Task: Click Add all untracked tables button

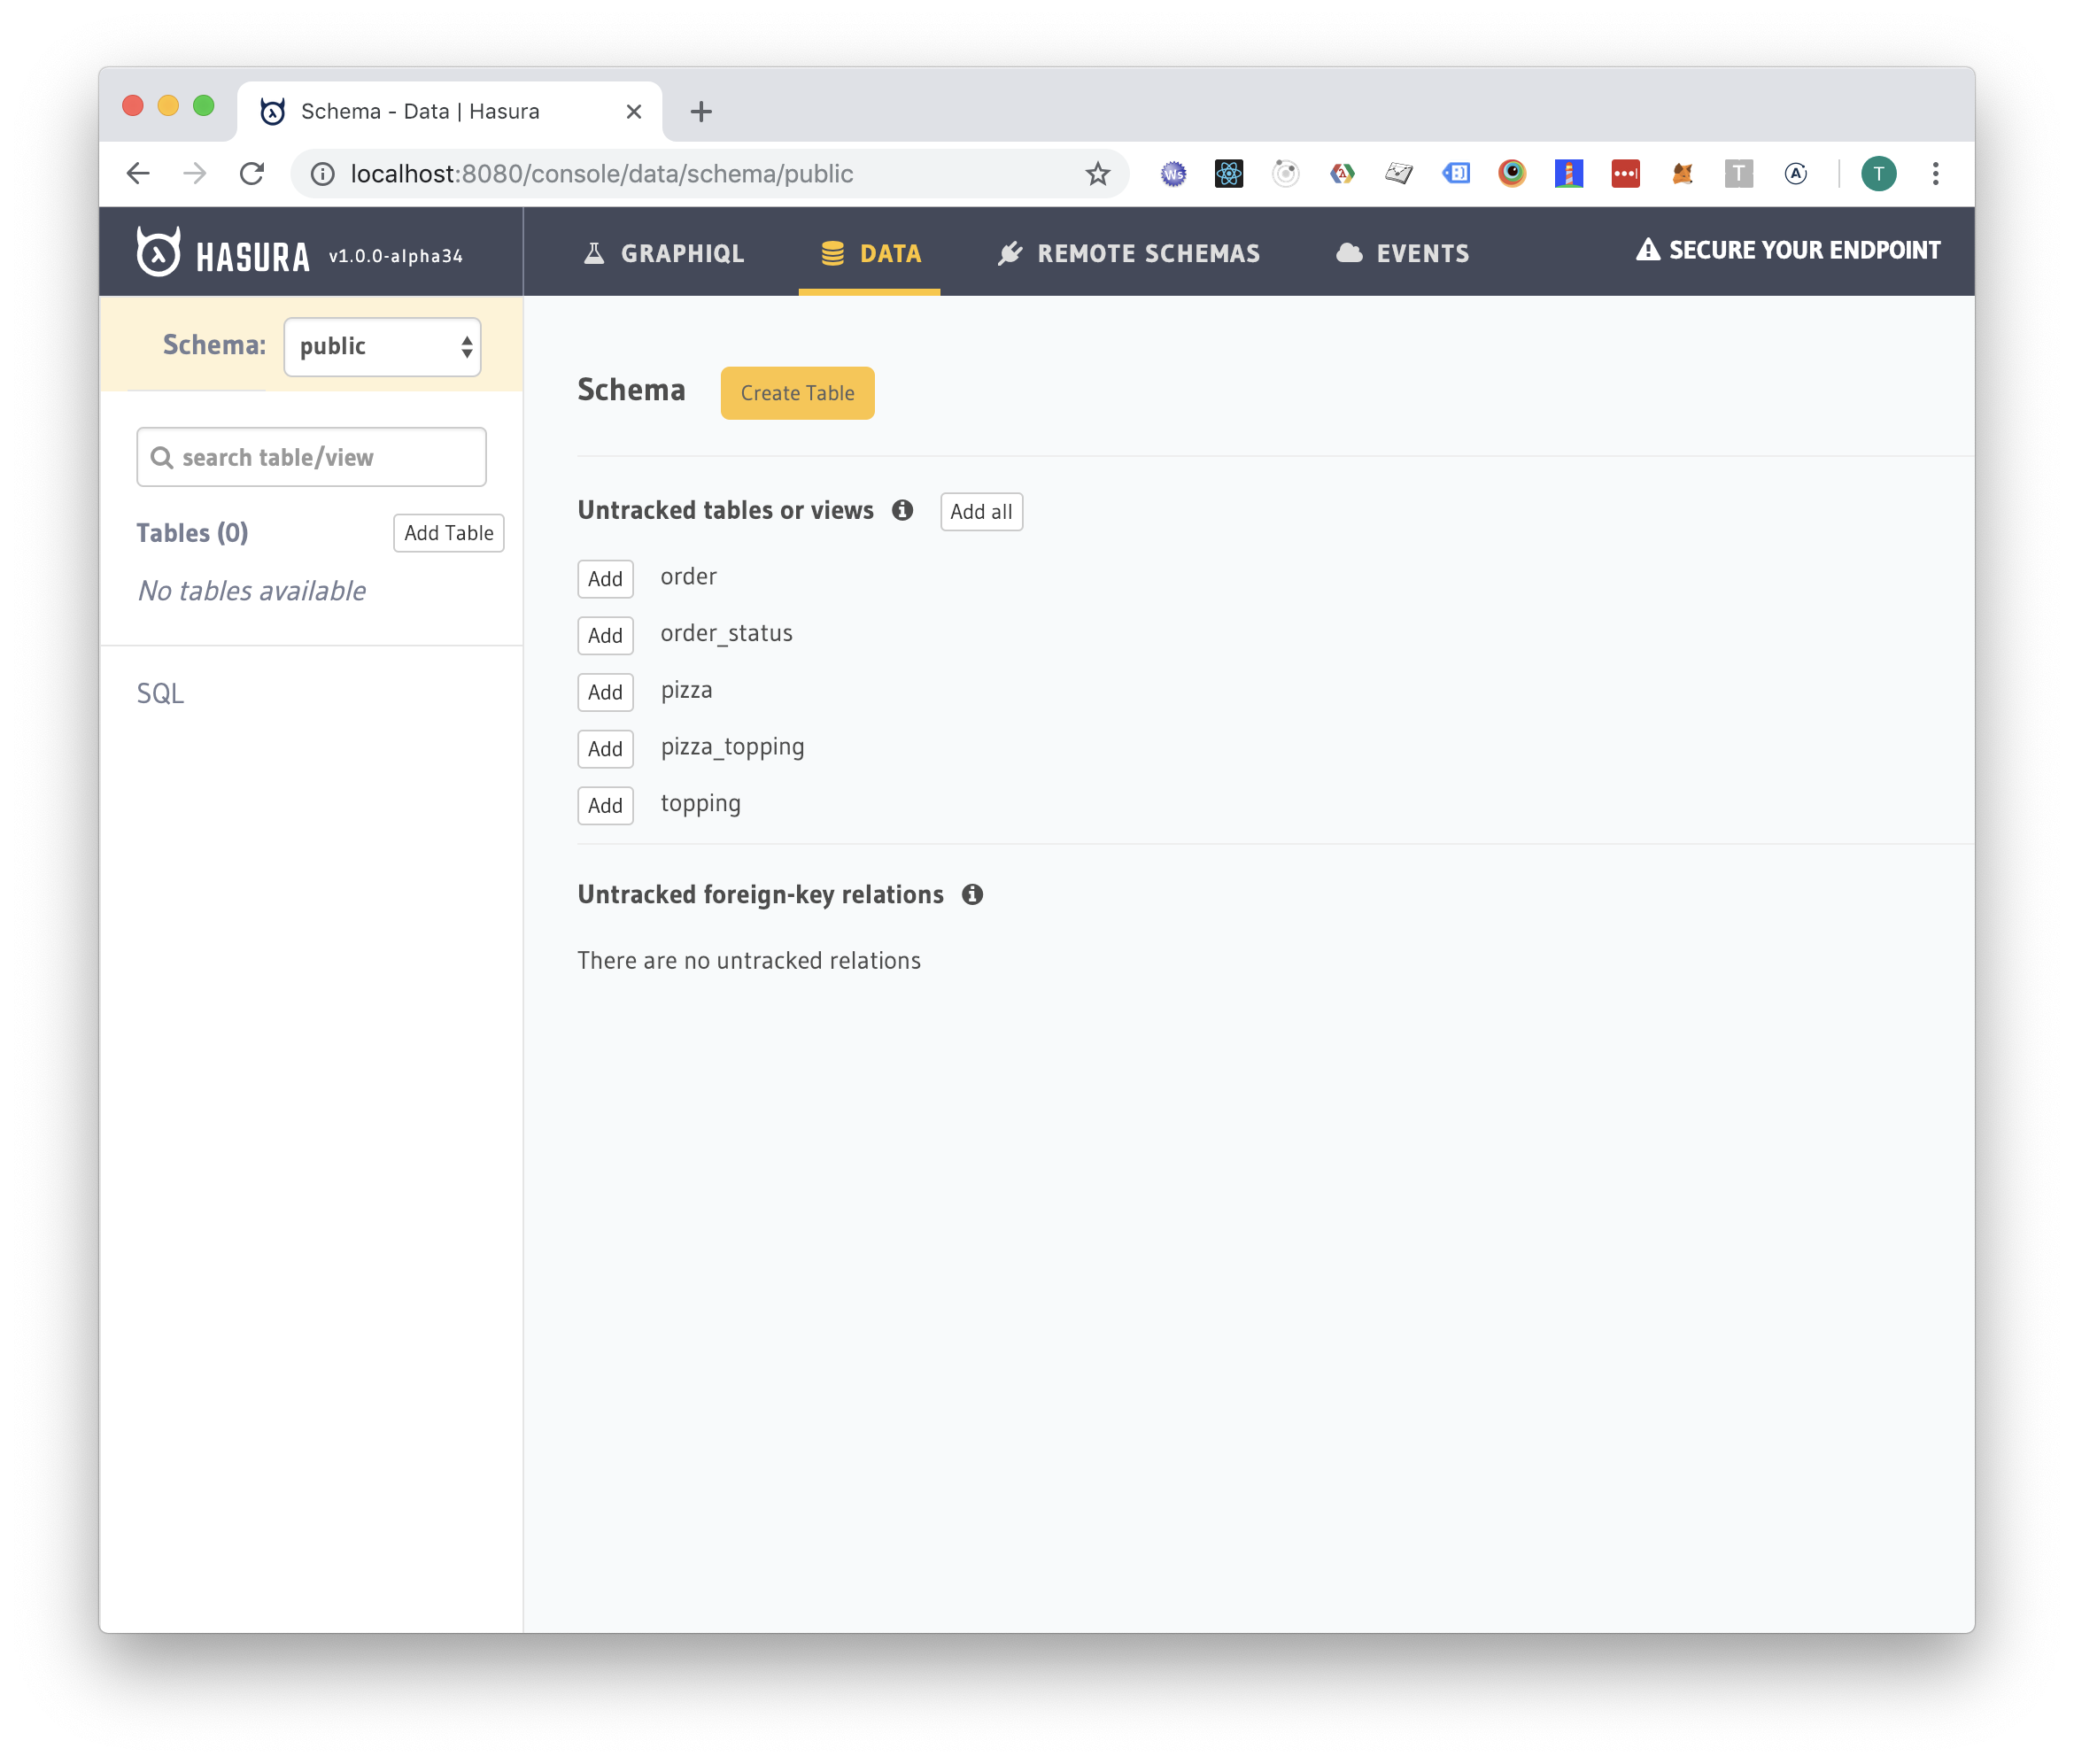Action: tap(982, 509)
